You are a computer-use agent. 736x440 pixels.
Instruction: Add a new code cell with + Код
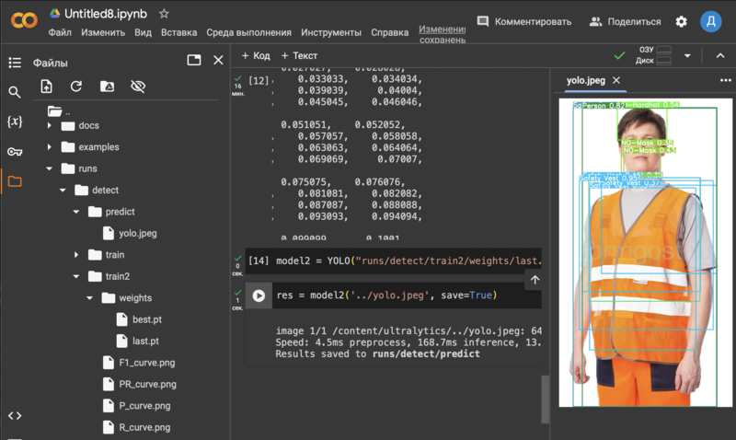(x=256, y=56)
